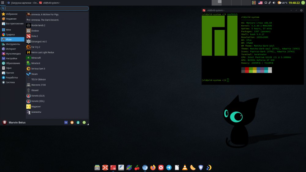Launch Borderlands 2

point(57,25)
